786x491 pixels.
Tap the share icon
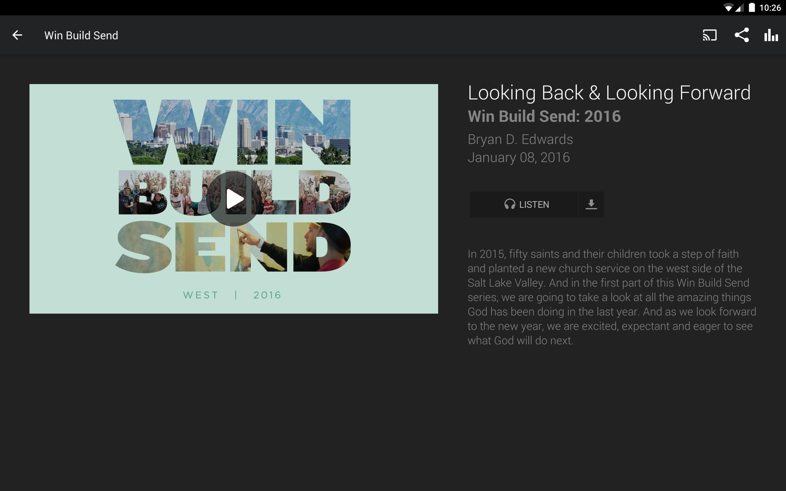point(742,35)
